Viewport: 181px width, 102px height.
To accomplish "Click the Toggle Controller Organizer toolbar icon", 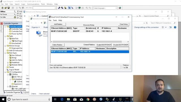I will (69, 8).
